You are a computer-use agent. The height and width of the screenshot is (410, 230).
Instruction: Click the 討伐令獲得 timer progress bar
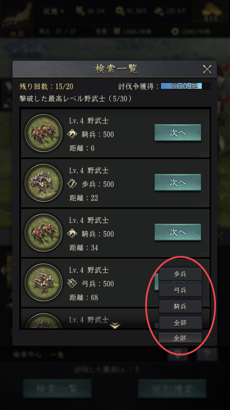pos(186,86)
